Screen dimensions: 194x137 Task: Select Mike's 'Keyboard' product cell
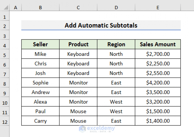[x=78, y=54]
